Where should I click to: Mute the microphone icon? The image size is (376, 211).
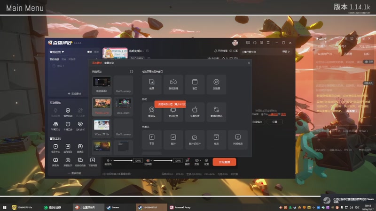point(108,160)
